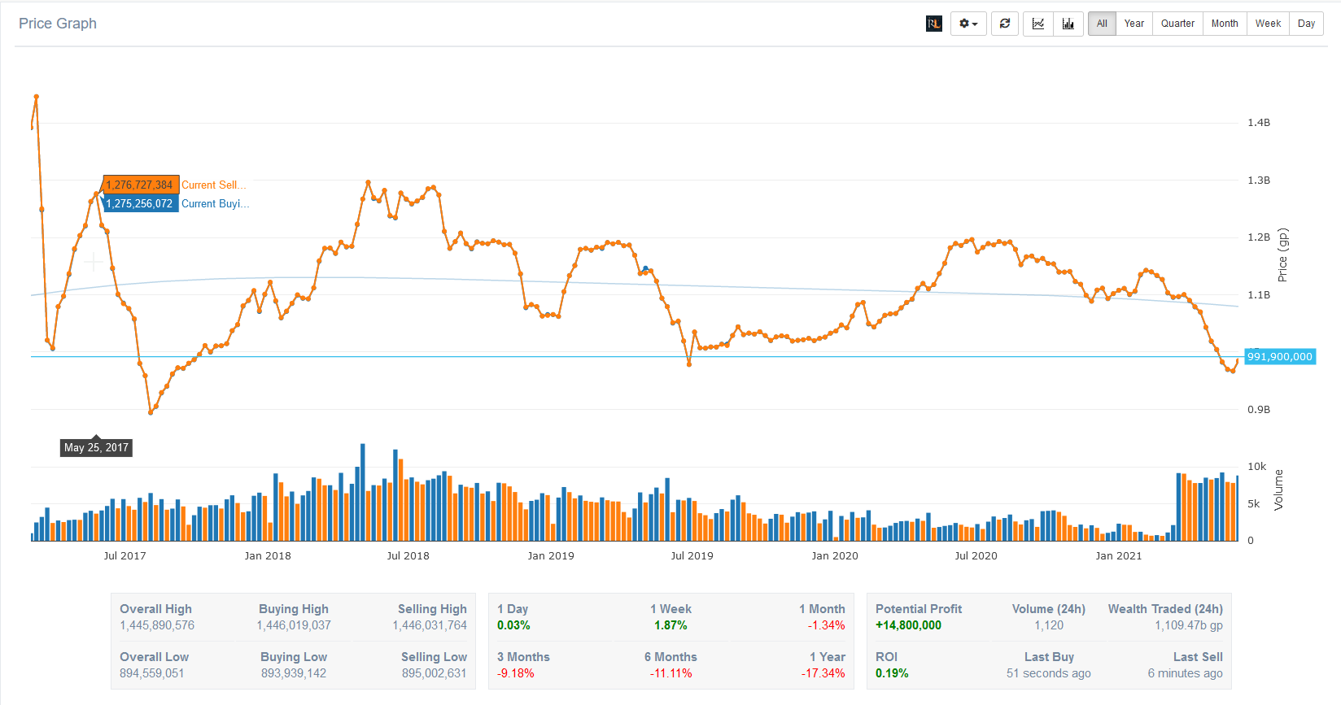Click the 991,900,000 price marker
Screen dimensions: 1341x705
click(1279, 356)
